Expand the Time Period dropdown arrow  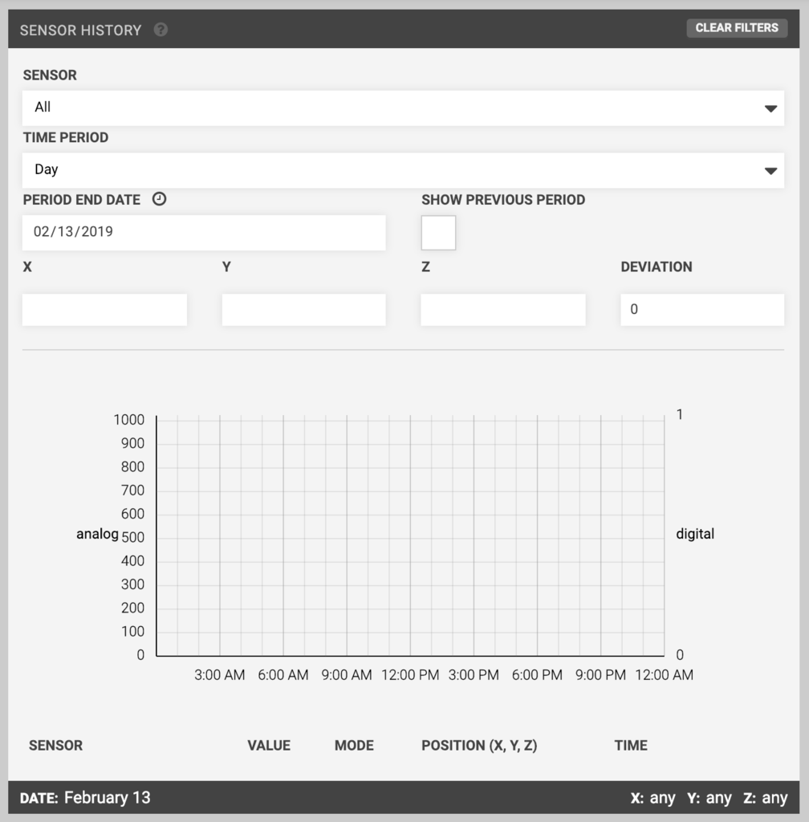[770, 170]
